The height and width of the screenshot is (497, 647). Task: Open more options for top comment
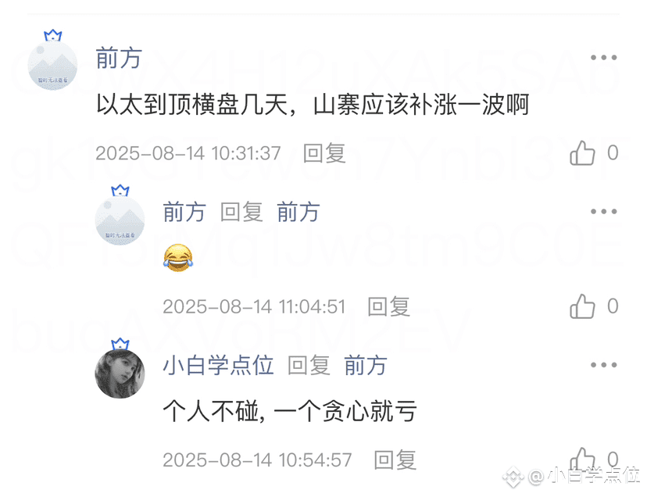(604, 57)
